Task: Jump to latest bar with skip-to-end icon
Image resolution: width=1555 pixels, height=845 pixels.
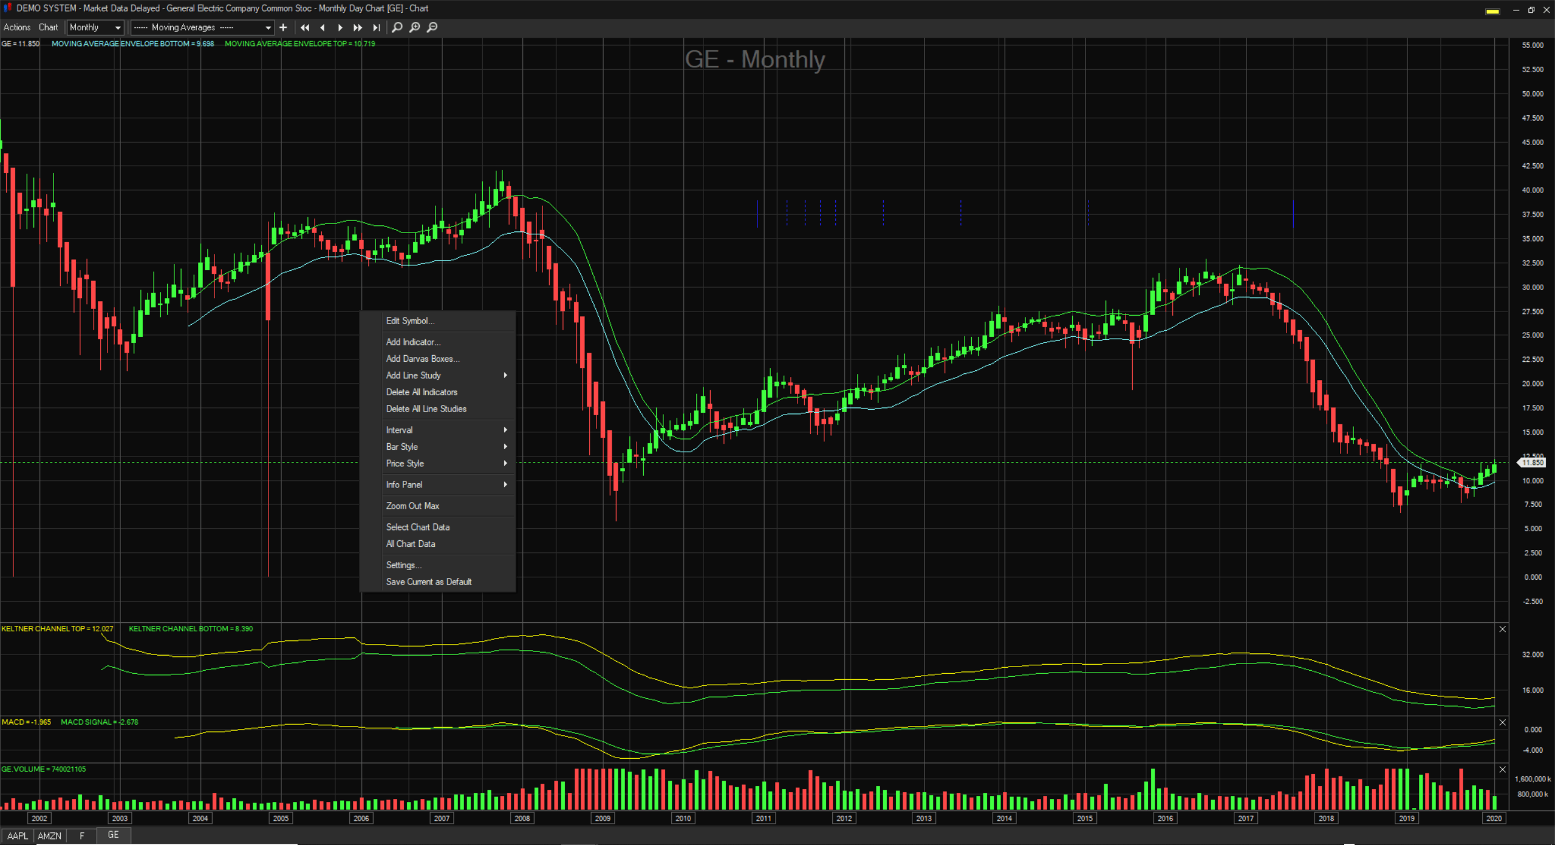Action: click(x=376, y=27)
